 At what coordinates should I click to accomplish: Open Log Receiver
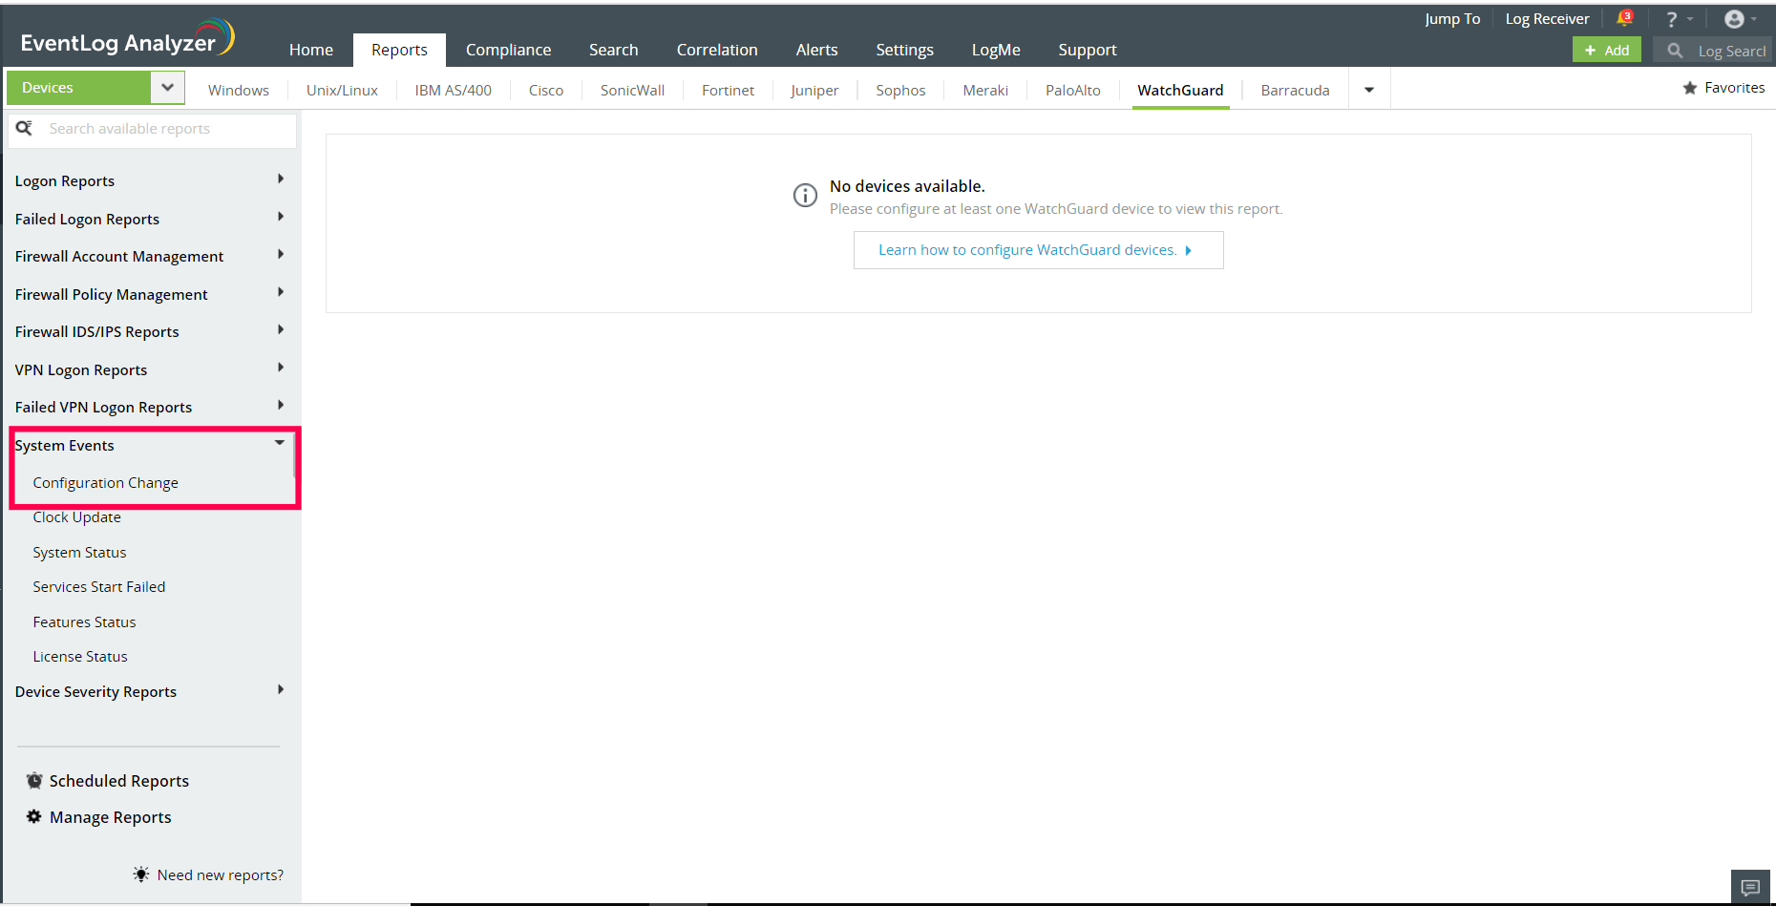(1547, 19)
